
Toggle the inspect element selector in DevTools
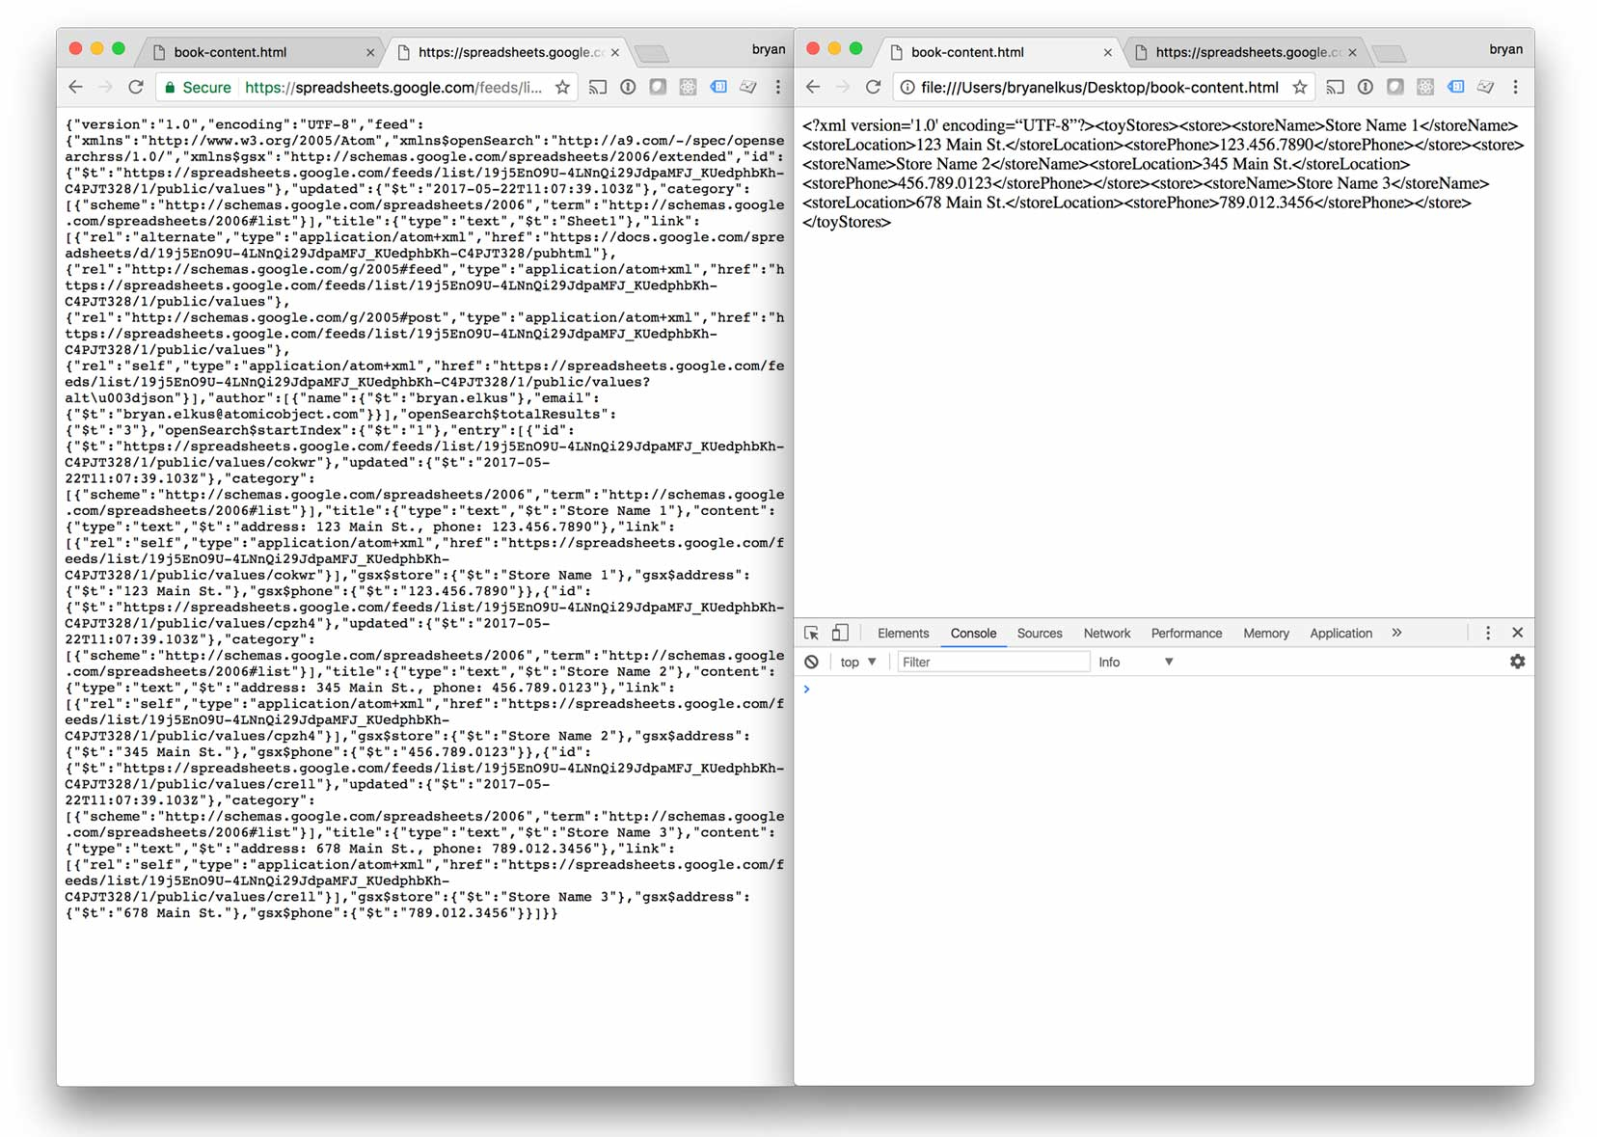[811, 633]
